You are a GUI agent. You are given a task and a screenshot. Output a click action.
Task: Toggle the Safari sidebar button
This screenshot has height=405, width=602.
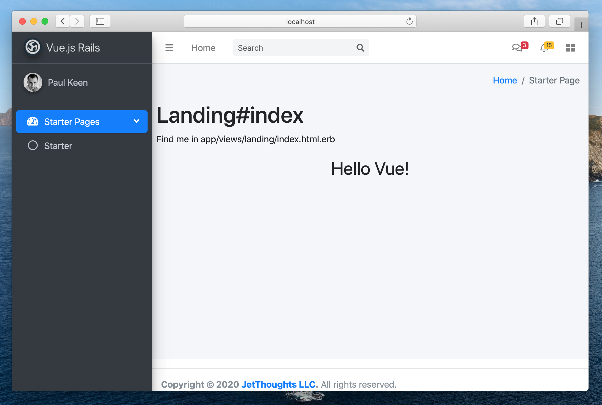coord(100,21)
